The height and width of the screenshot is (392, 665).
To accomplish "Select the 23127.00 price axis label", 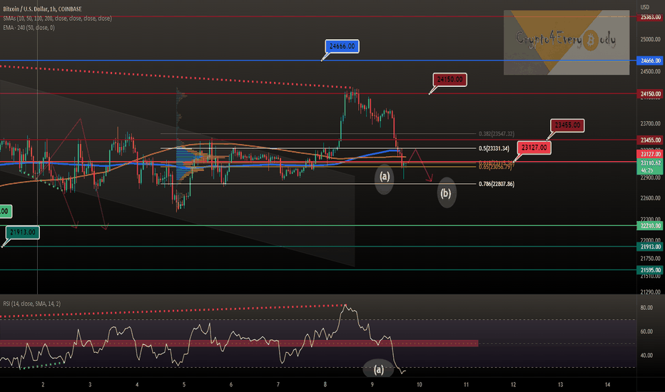I will pyautogui.click(x=651, y=154).
